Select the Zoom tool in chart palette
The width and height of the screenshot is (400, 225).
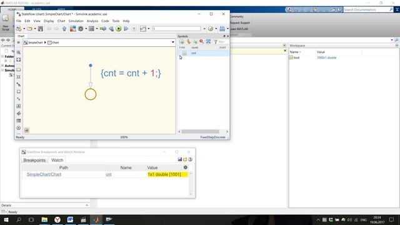tap(19, 52)
